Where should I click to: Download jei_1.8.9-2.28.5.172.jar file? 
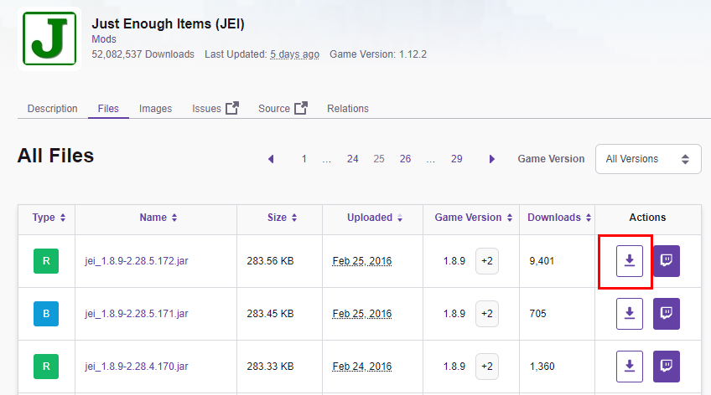coord(630,260)
